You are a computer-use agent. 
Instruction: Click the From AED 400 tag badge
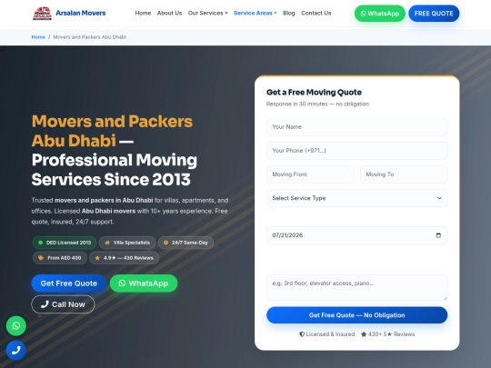click(x=59, y=258)
